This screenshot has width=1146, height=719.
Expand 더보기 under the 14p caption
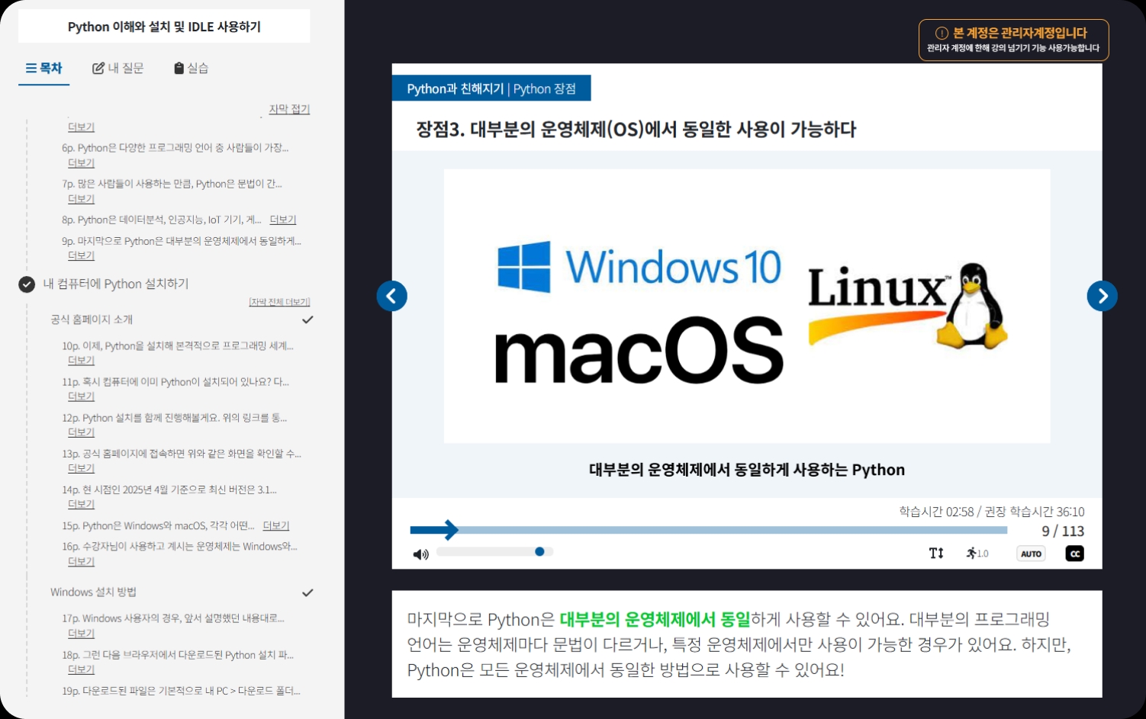pos(81,505)
